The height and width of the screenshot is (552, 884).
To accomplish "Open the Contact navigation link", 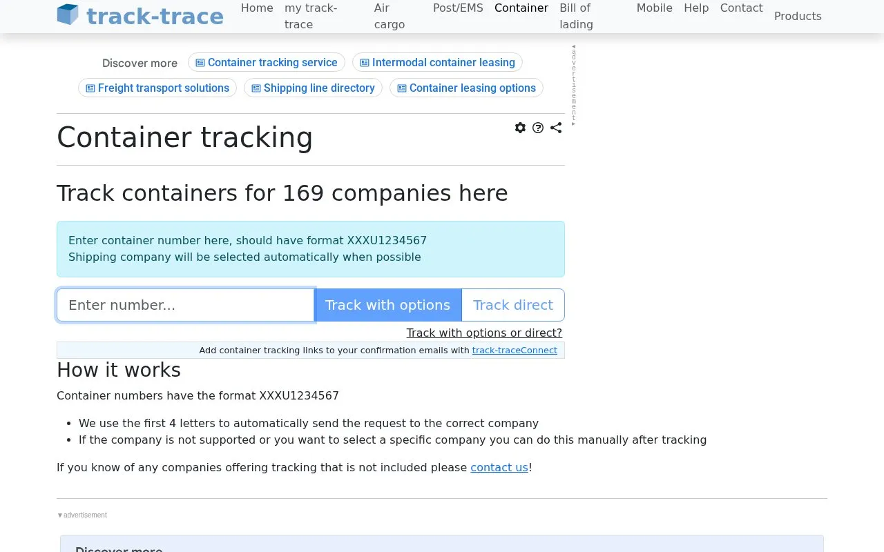I will click(742, 8).
